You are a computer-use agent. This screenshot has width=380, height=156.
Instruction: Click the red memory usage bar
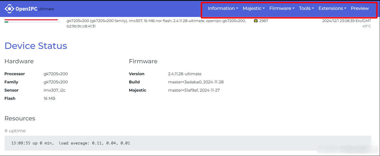31,20
